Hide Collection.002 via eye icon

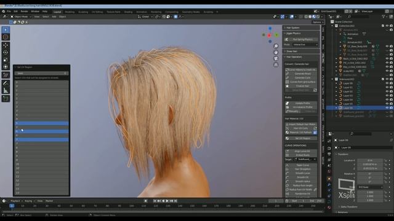387,26
